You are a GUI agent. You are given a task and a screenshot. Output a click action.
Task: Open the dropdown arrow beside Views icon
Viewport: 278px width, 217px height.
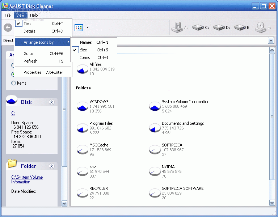tap(87, 27)
